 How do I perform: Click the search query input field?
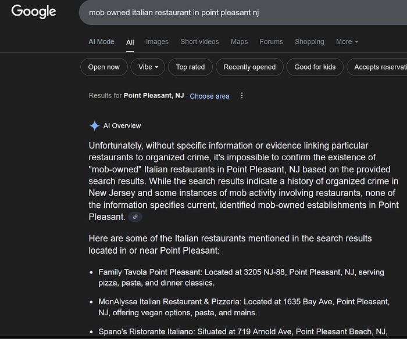(x=242, y=12)
